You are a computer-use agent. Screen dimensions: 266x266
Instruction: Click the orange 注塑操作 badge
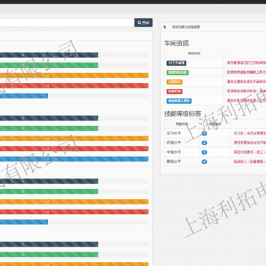[174, 82]
